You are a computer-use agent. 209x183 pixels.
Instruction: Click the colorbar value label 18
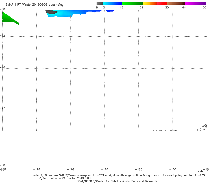coord(121,8)
